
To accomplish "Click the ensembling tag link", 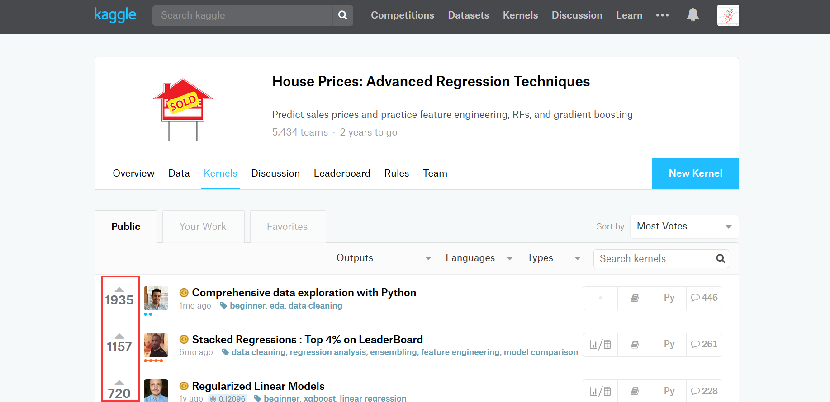I will click(x=394, y=352).
